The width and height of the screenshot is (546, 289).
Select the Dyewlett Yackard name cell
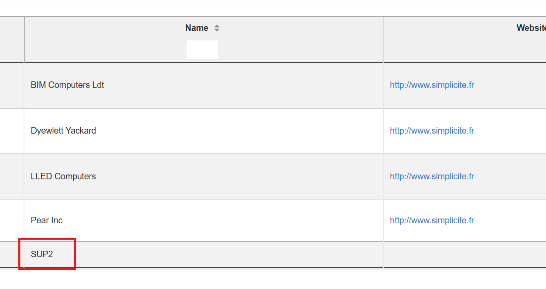[x=64, y=131]
